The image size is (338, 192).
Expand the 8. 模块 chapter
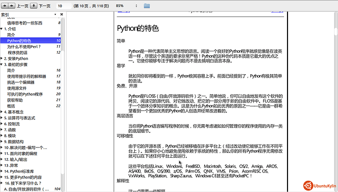[1, 136]
